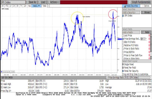The width and height of the screenshot is (152, 99).
Task: Select the Single Panel layout option
Action: 123,64
